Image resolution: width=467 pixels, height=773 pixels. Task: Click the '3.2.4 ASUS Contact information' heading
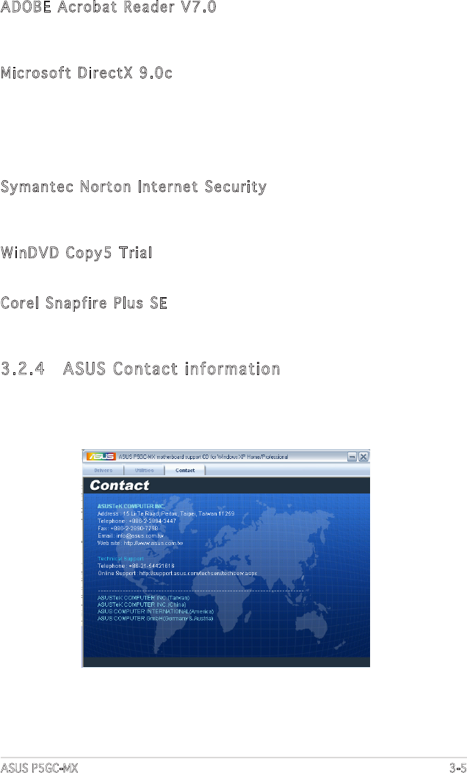click(140, 368)
